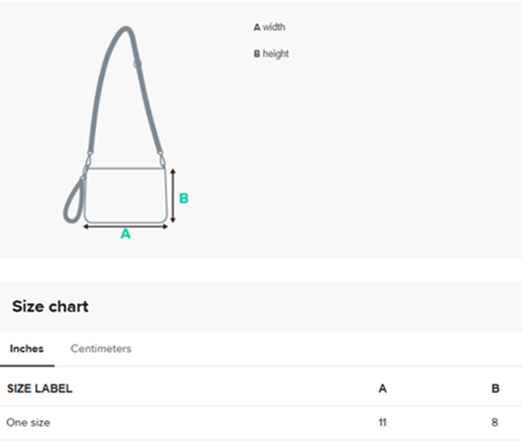
Task: Select the Inches tab
Action: [27, 348]
